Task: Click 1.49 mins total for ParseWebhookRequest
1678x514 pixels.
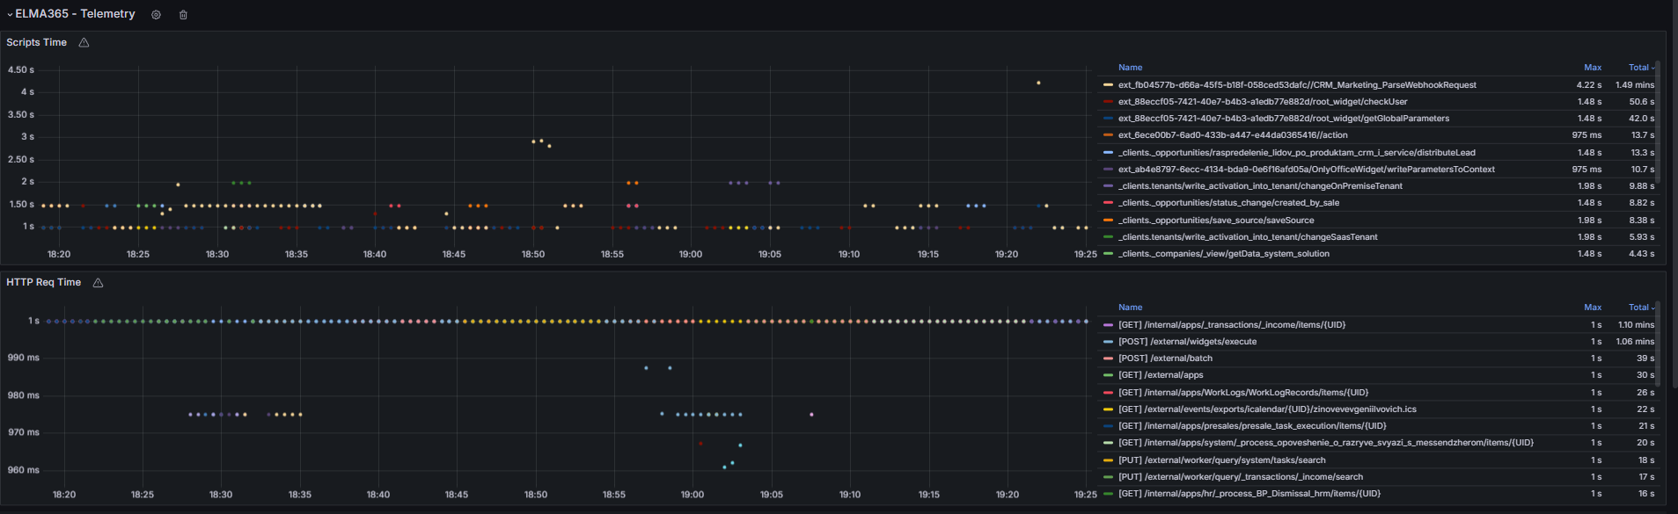Action: [x=1635, y=85]
